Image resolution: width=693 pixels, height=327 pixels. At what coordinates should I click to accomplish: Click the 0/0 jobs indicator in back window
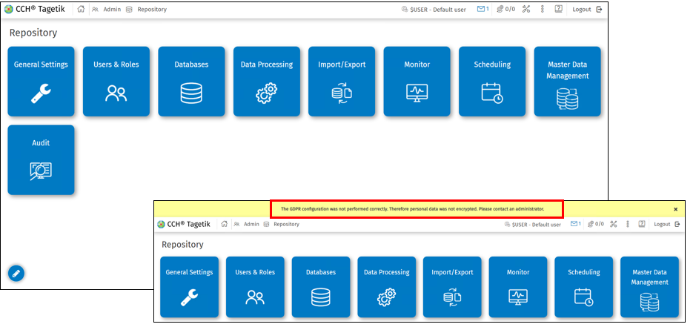tap(506, 9)
